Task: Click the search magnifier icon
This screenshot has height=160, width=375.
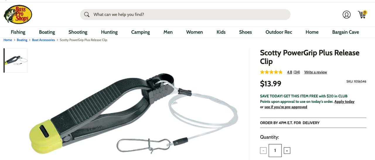Action: point(87,14)
